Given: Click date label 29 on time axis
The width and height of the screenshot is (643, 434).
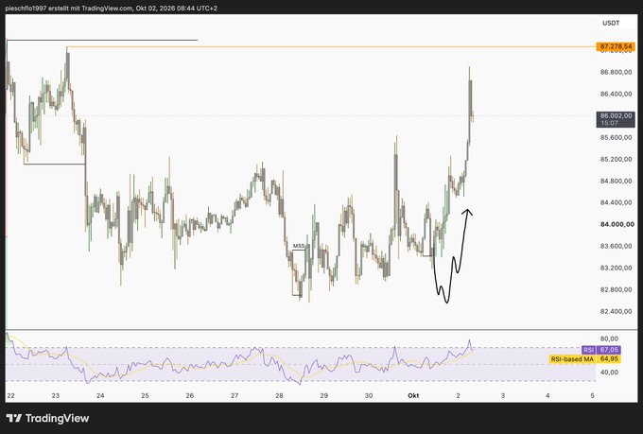Looking at the screenshot, I should (x=323, y=396).
